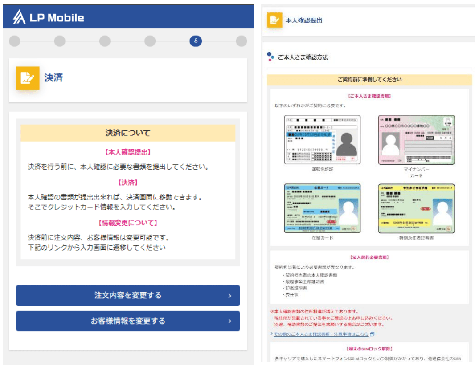Go to the first progress step circle

(x=15, y=41)
